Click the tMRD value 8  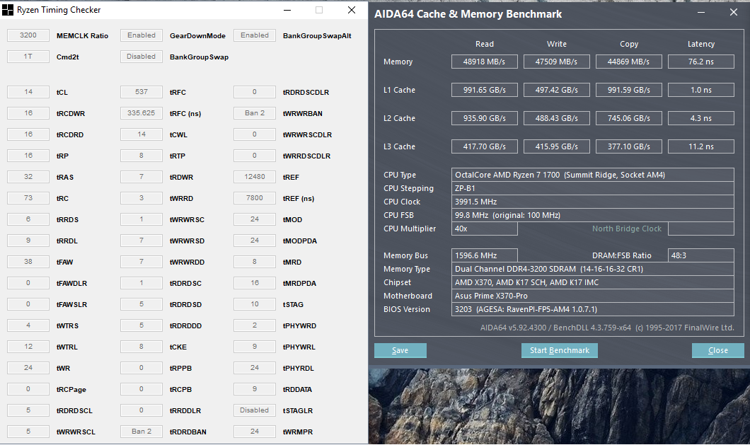pos(255,262)
